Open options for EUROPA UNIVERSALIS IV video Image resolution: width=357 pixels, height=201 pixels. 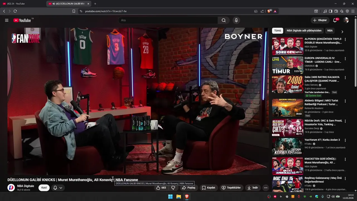click(345, 59)
